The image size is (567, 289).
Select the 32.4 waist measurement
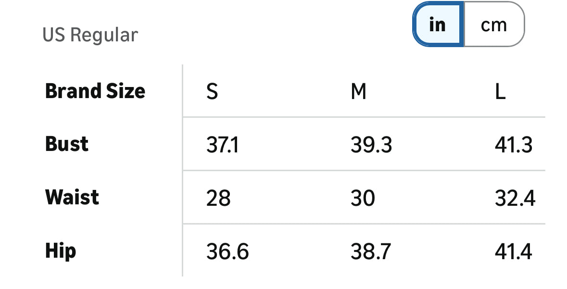click(x=515, y=198)
